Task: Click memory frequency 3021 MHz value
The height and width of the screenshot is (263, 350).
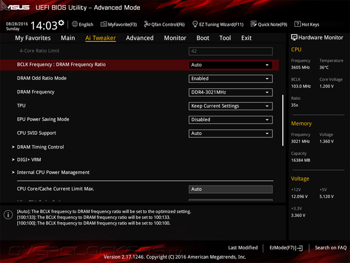Action: pyautogui.click(x=300, y=141)
